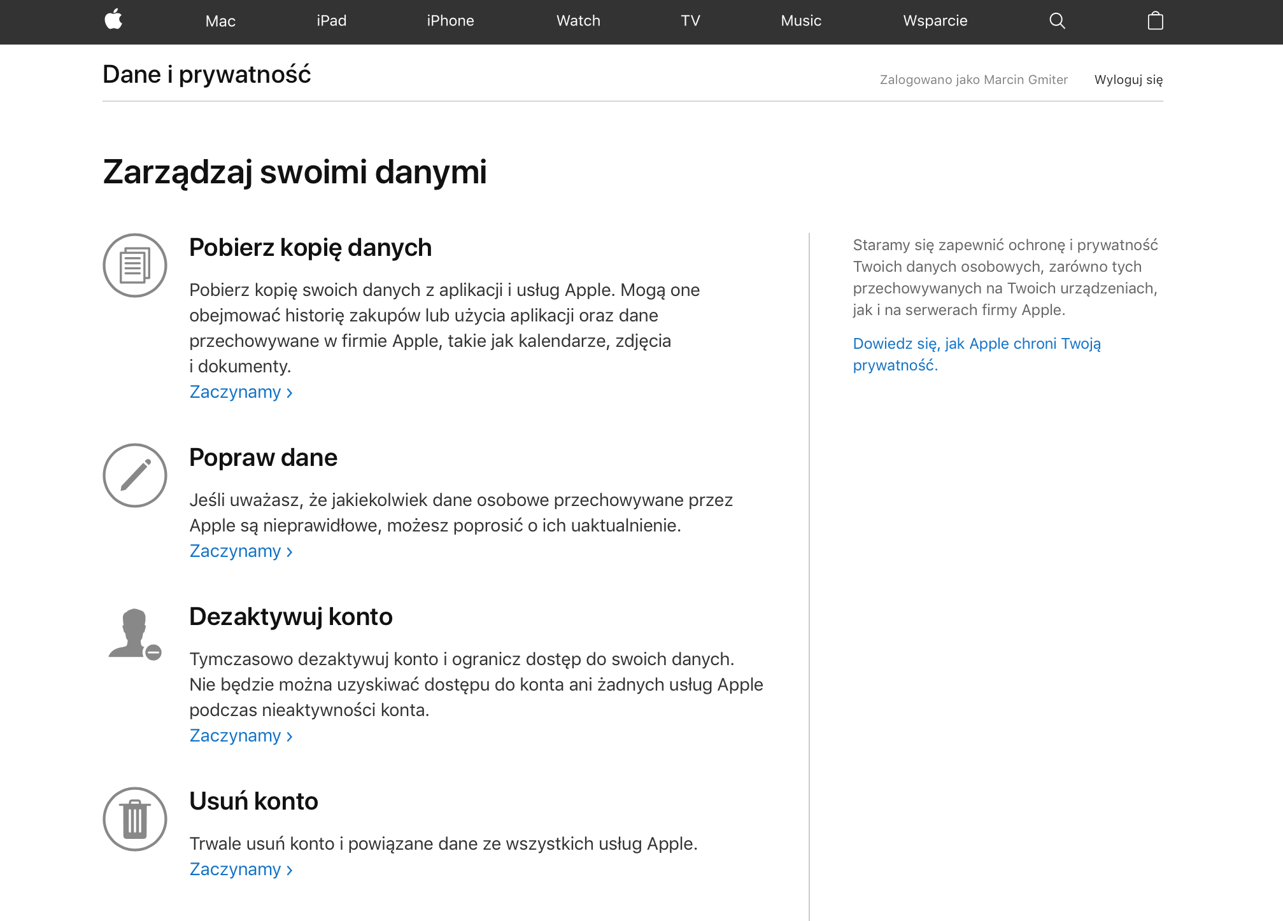Viewport: 1283px width, 921px height.
Task: Click Zaczynamy under Dezaktywuj konto
Action: click(241, 736)
